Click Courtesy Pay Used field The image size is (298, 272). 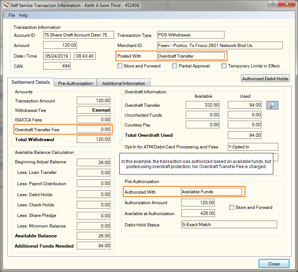[x=245, y=125]
